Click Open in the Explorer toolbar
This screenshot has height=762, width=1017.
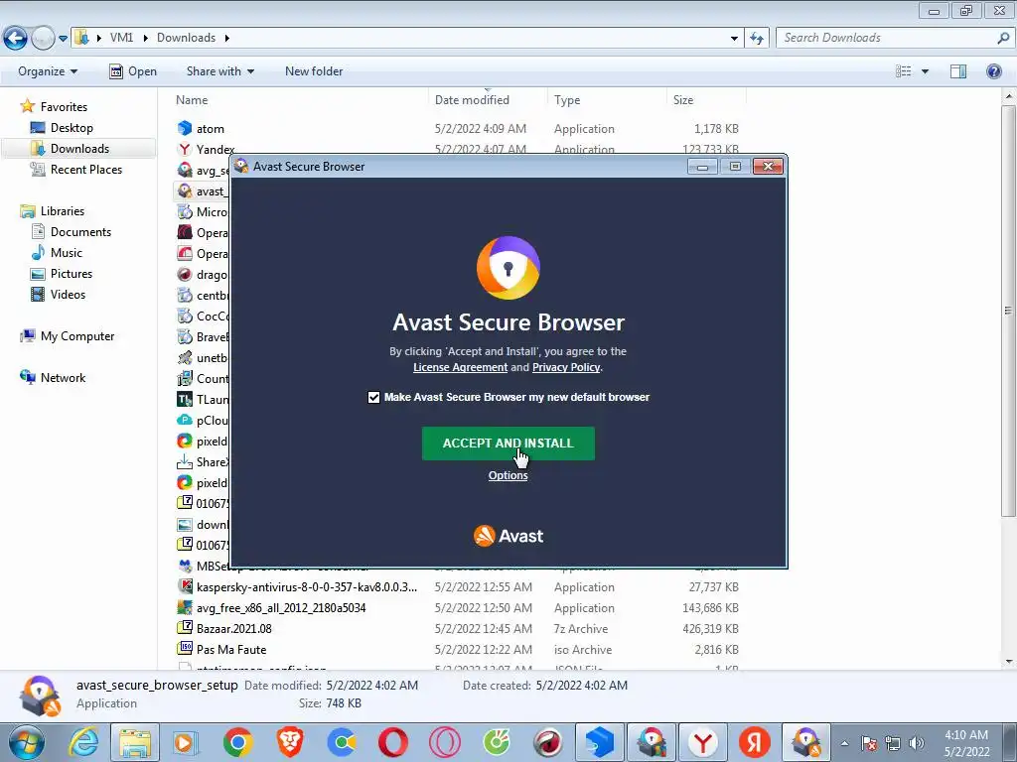pyautogui.click(x=133, y=71)
